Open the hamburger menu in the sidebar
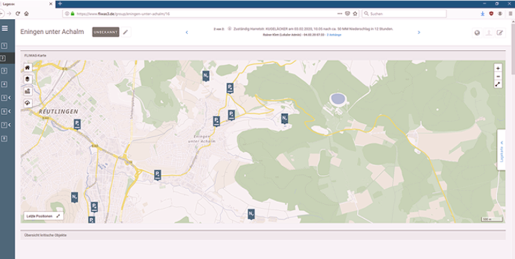The width and height of the screenshot is (515, 259). click(4, 28)
